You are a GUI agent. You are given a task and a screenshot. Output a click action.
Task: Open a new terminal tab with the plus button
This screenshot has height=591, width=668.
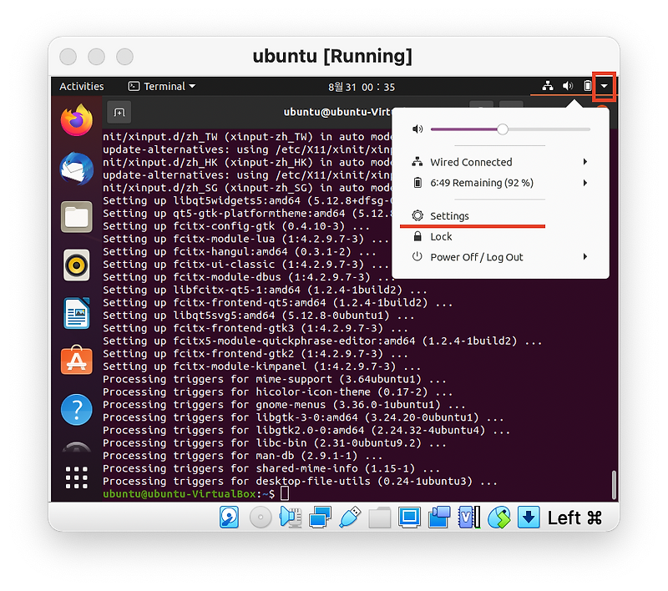(119, 111)
